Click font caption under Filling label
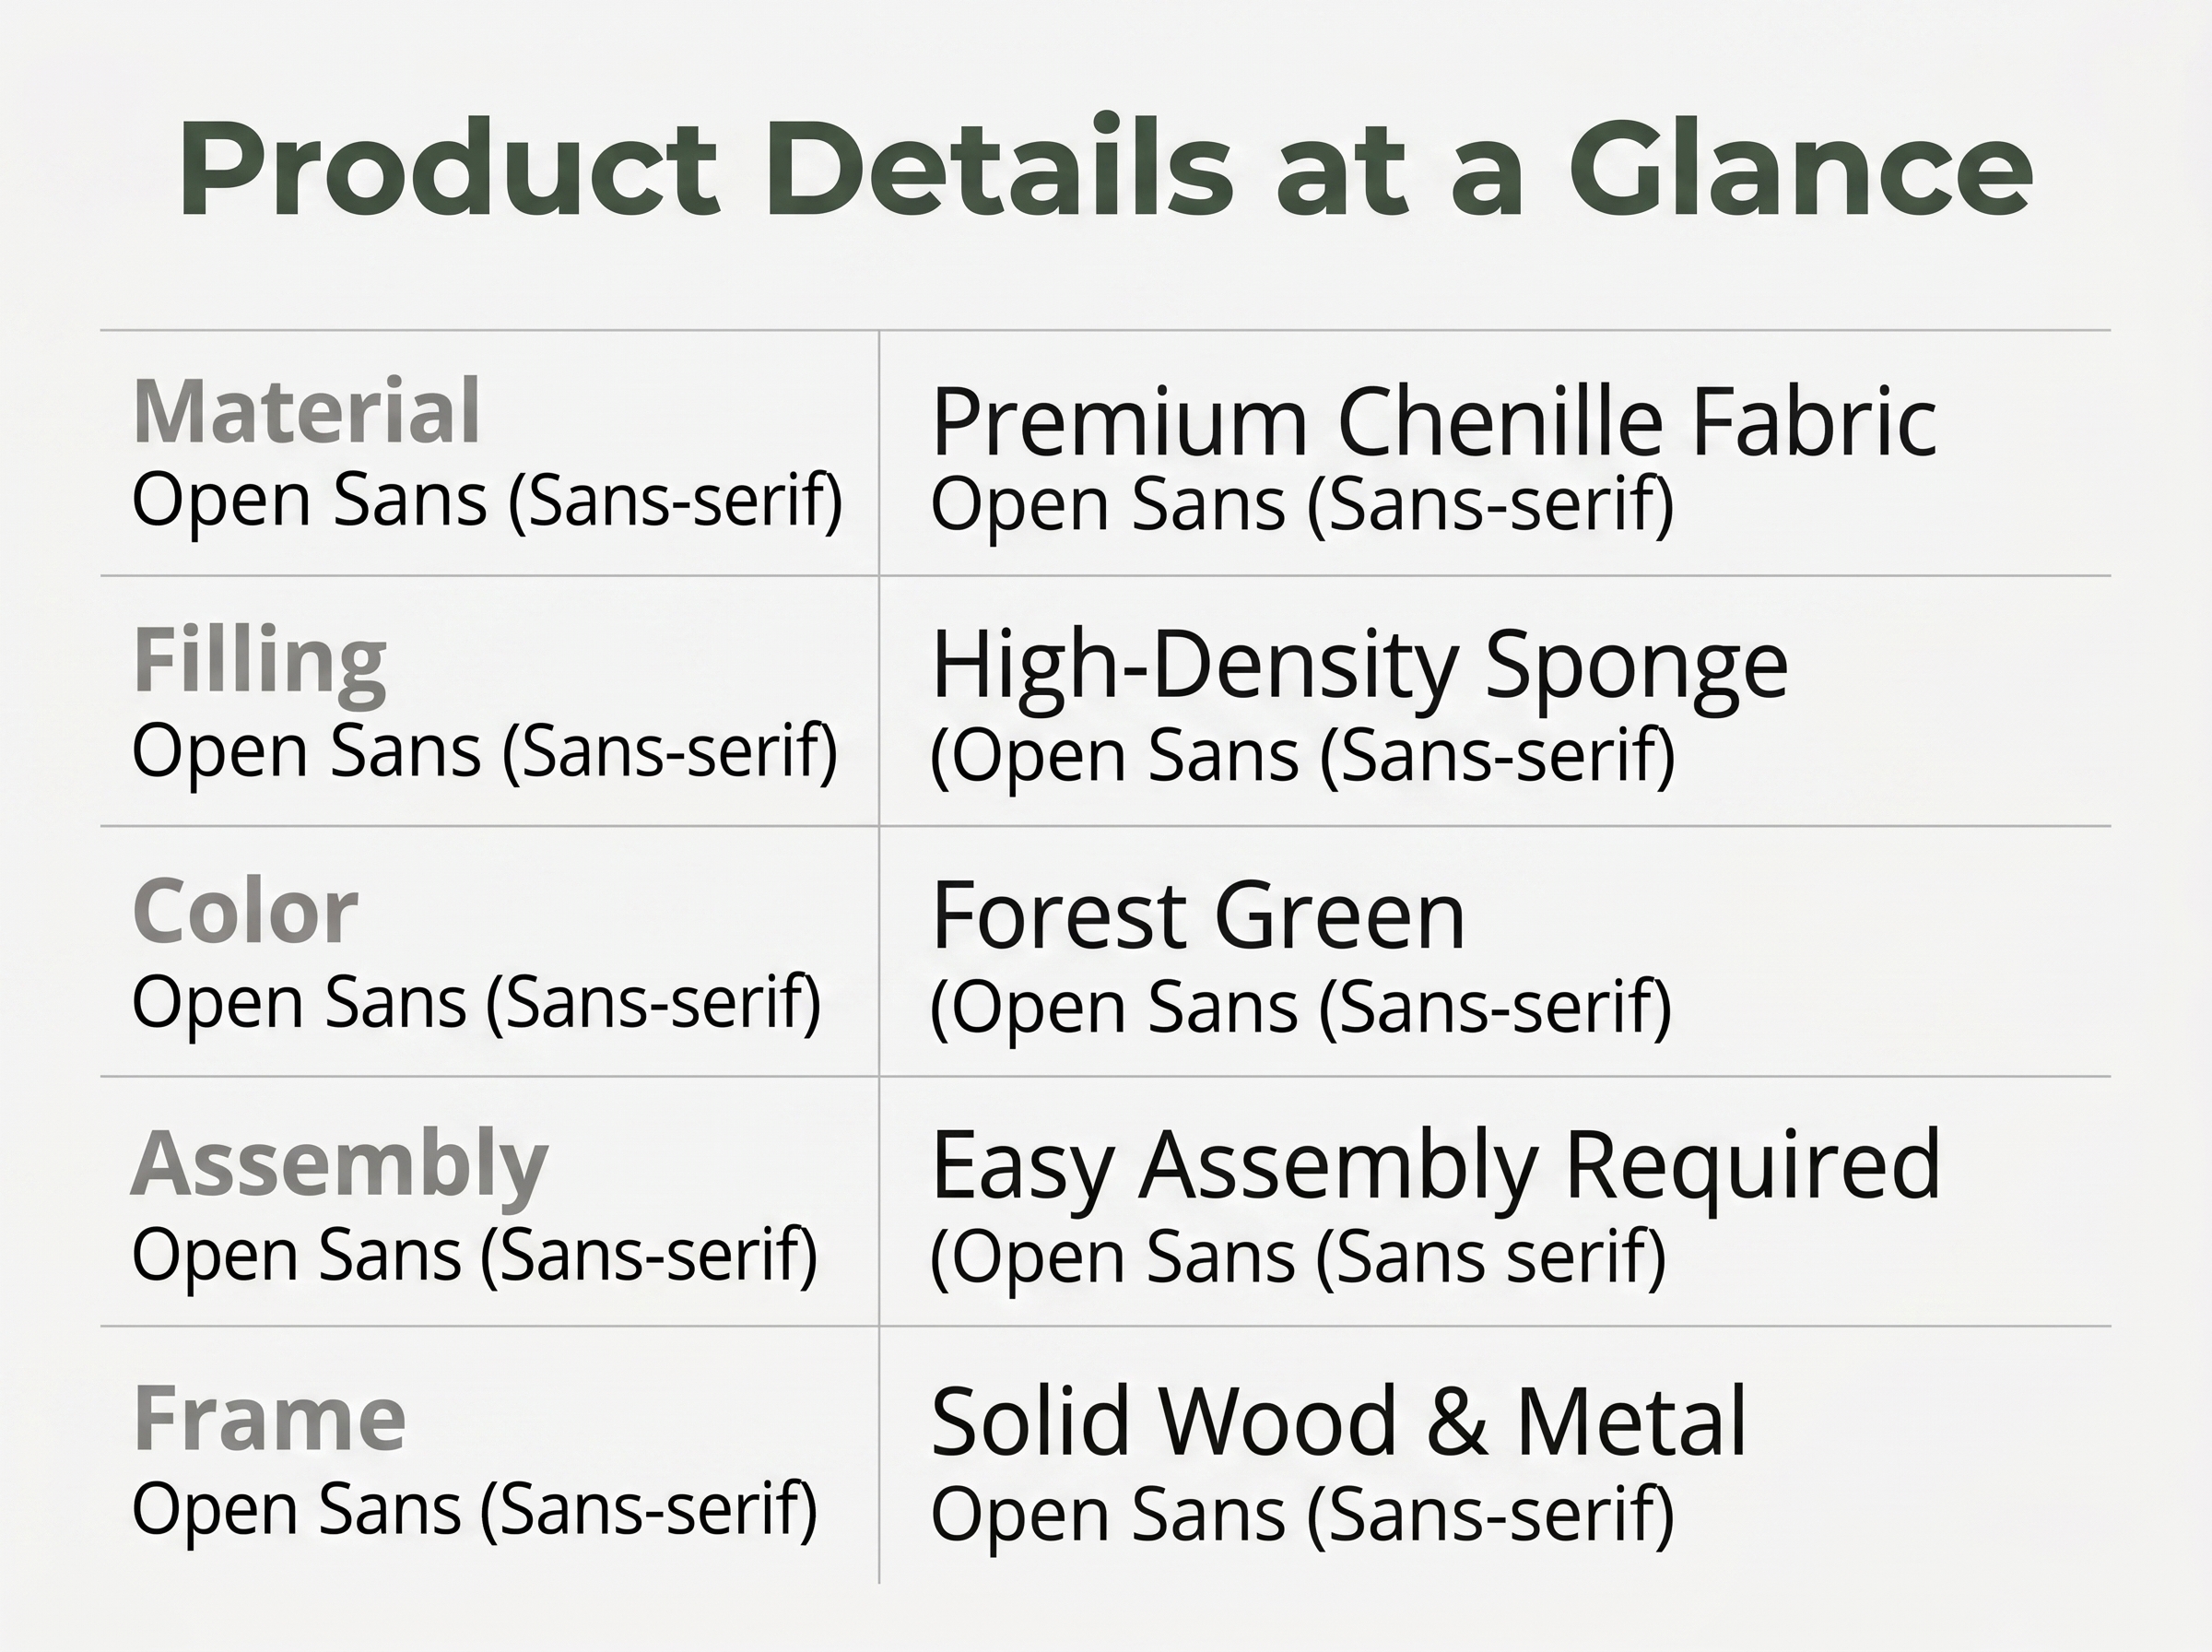 pos(485,752)
